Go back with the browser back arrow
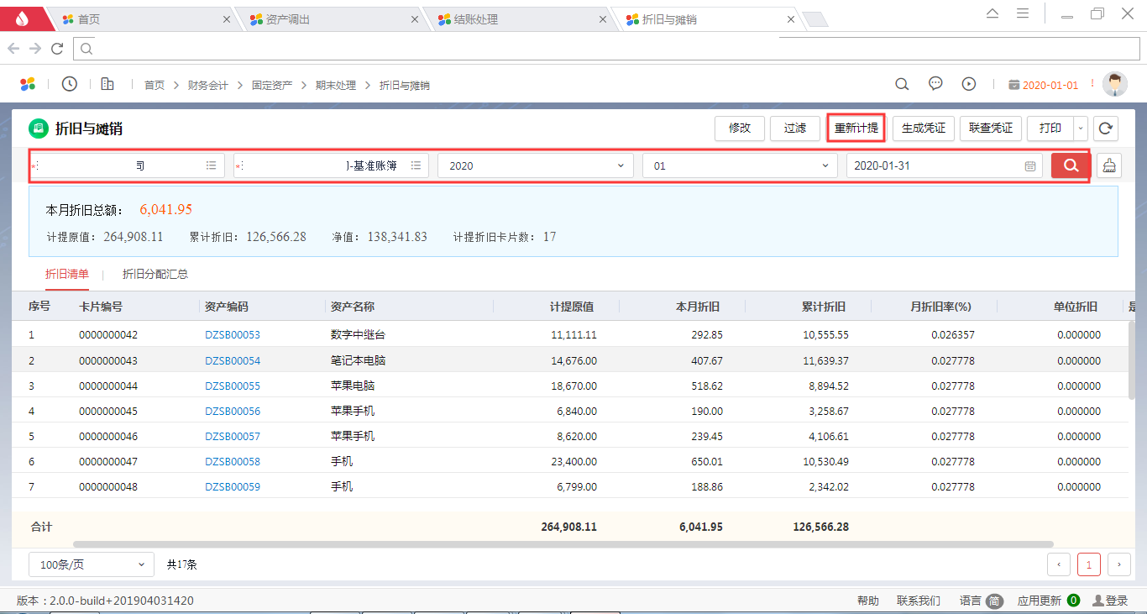Image resolution: width=1147 pixels, height=614 pixels. (x=13, y=49)
